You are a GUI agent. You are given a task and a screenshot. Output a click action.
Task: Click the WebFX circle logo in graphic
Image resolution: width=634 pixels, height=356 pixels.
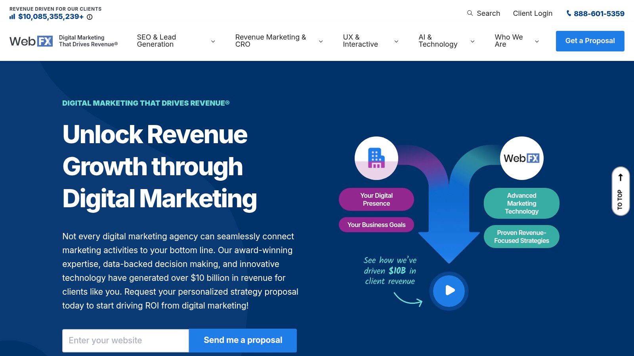click(x=521, y=158)
